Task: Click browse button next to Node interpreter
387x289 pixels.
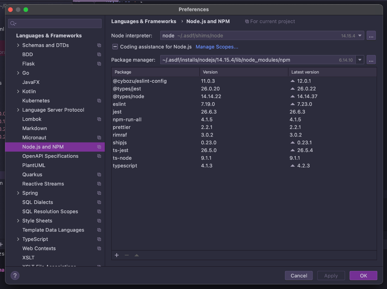Action: pos(371,35)
